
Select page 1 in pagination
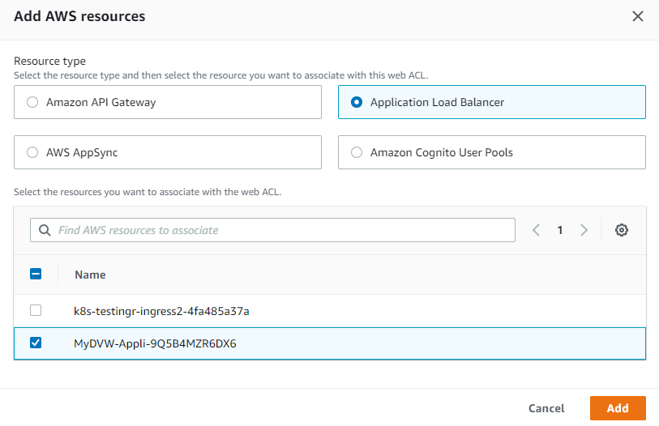[x=559, y=230]
